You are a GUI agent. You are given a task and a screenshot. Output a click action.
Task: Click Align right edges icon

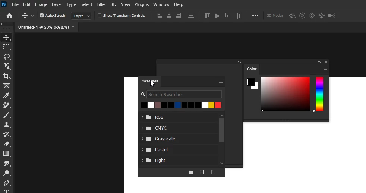(179, 16)
